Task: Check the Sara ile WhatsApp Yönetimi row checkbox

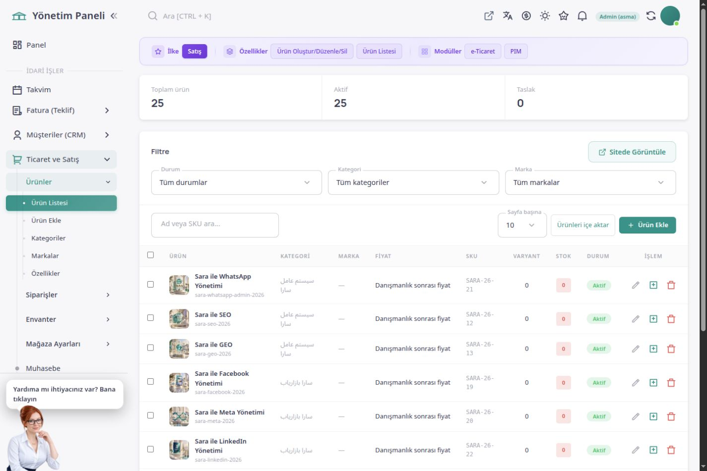Action: point(151,285)
